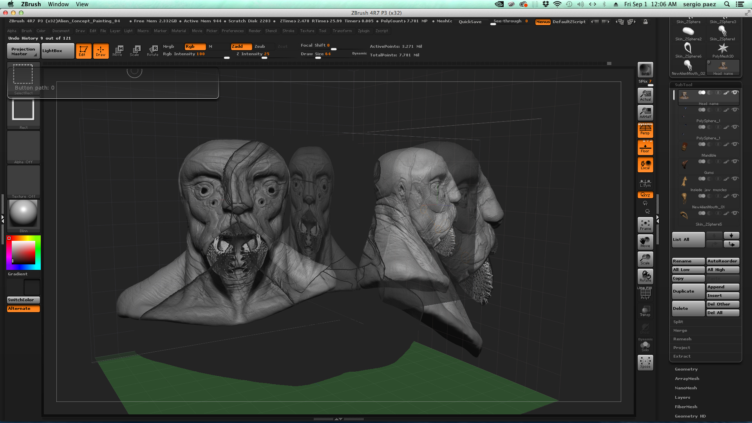
Task: Expand the NanoMesh subpalette
Action: point(686,388)
